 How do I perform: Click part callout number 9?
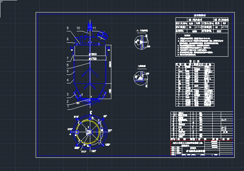tap(67, 28)
